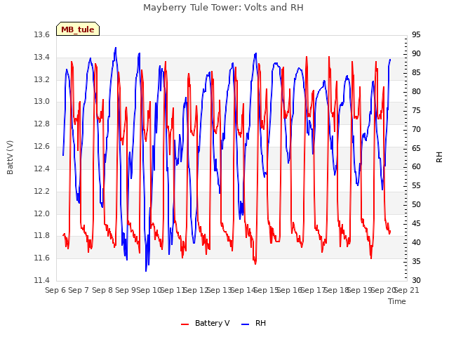Click the 50 right axis value
Screen dimensions: 449x337
(416, 204)
